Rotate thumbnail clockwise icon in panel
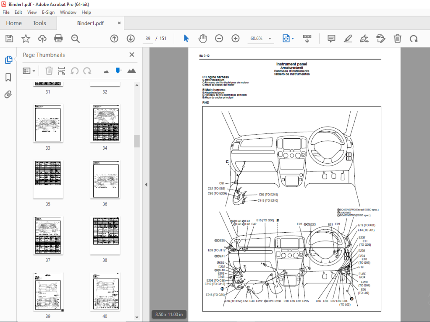Viewport: 430px width, 322px height. [x=87, y=71]
